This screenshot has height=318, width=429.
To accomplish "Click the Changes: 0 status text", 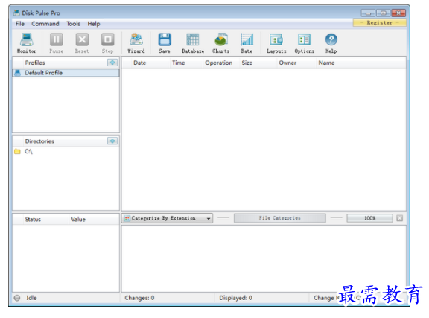I will tap(139, 298).
